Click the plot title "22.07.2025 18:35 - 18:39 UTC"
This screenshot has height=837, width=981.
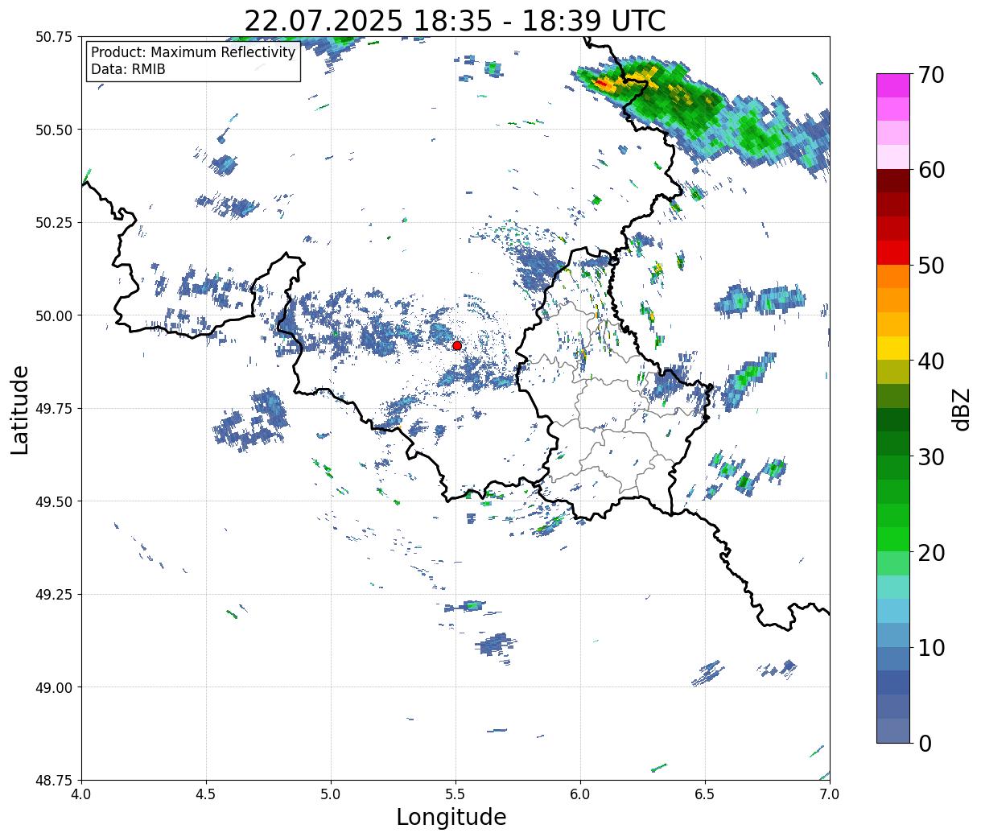[x=455, y=20]
